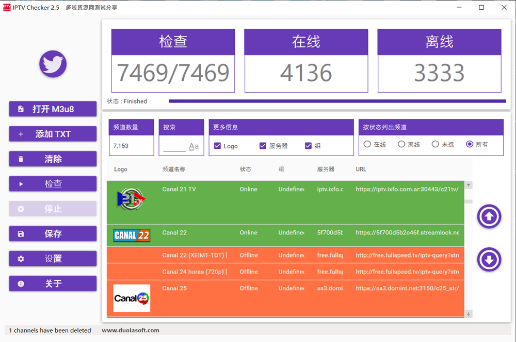Screen dimensions: 516x342
Task: Click the 频道数量 value 7,153
Action: 121,146
